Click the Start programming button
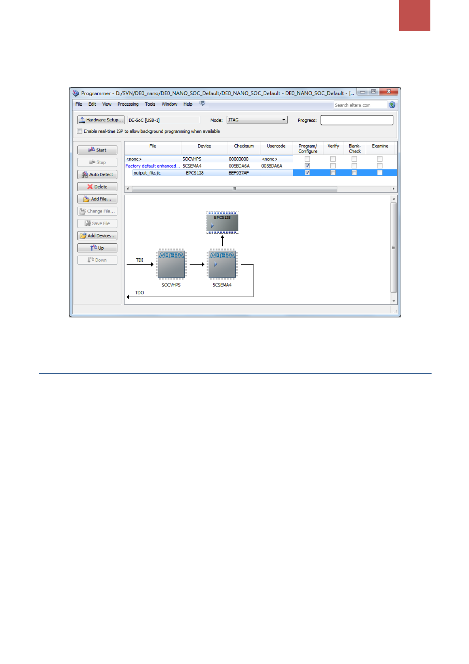The image size is (469, 664). click(97, 150)
